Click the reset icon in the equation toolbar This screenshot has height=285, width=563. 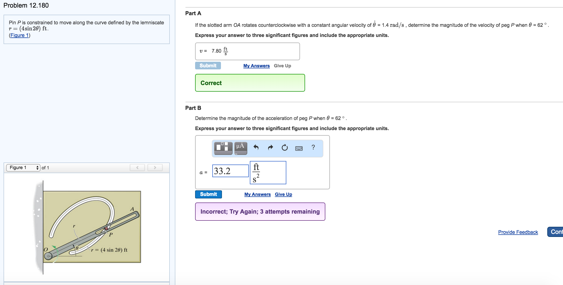tap(284, 148)
